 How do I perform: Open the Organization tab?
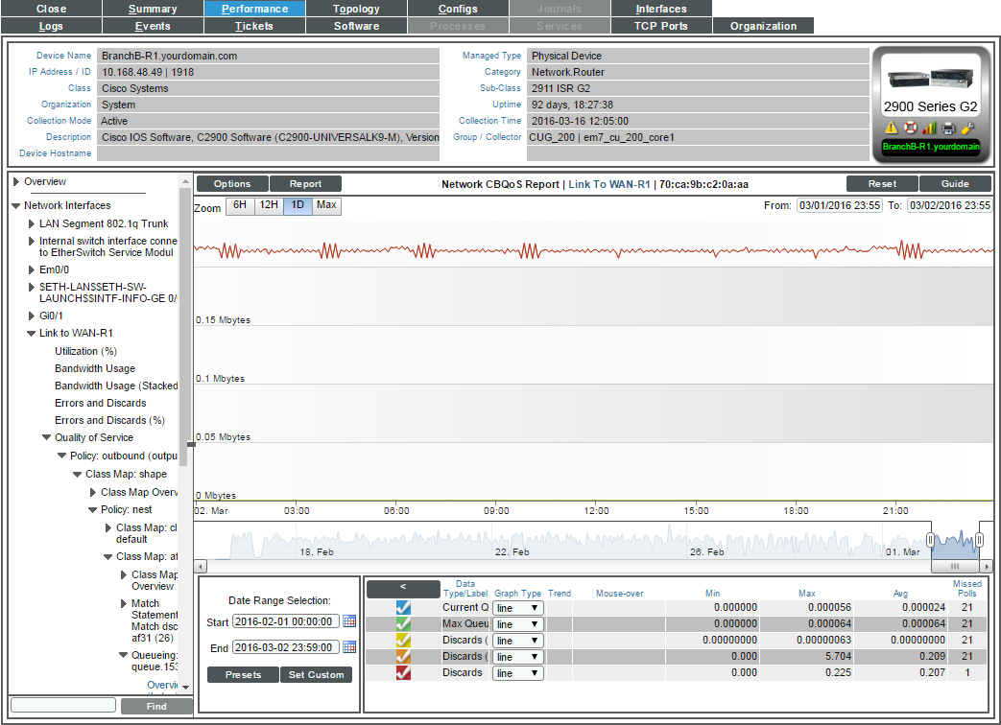(x=764, y=26)
